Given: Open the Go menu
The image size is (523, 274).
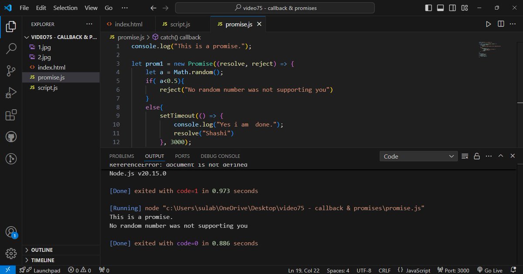Looking at the screenshot, I should [x=109, y=8].
